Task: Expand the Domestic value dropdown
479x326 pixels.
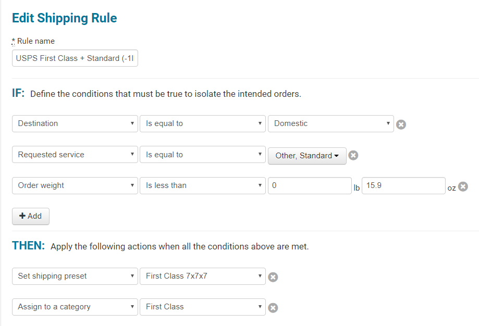Action: (330, 123)
